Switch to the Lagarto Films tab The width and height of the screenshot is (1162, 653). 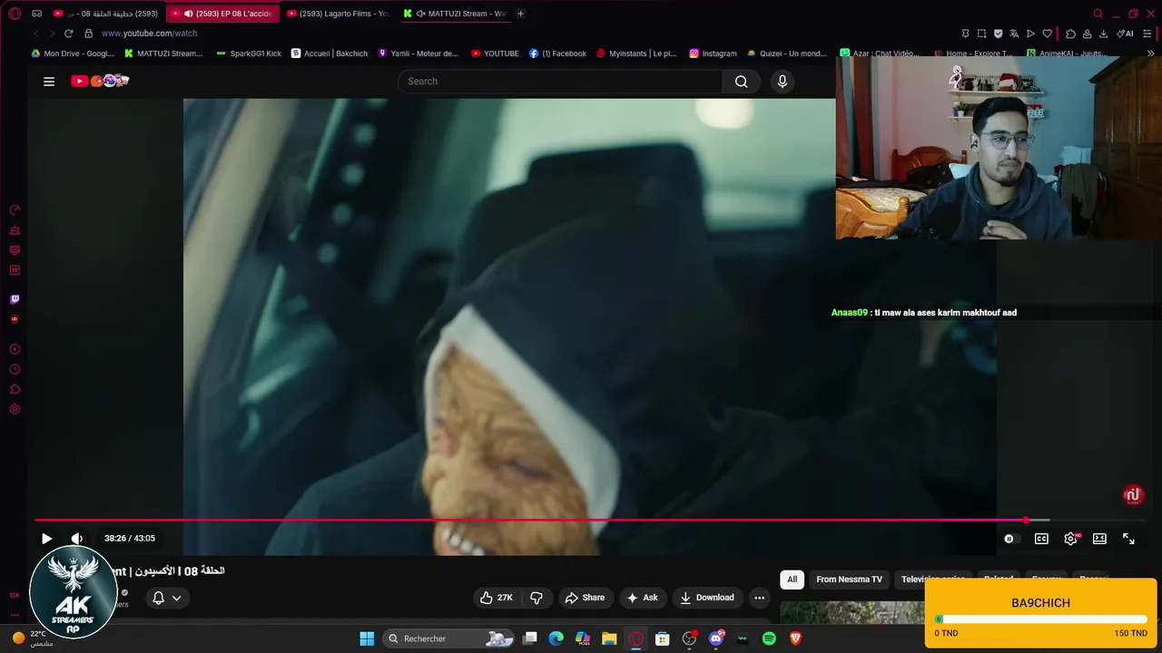(338, 14)
